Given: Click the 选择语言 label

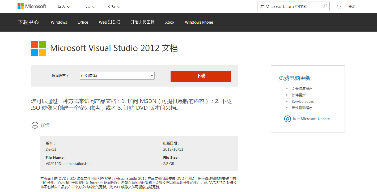Looking at the screenshot, I should point(60,76).
